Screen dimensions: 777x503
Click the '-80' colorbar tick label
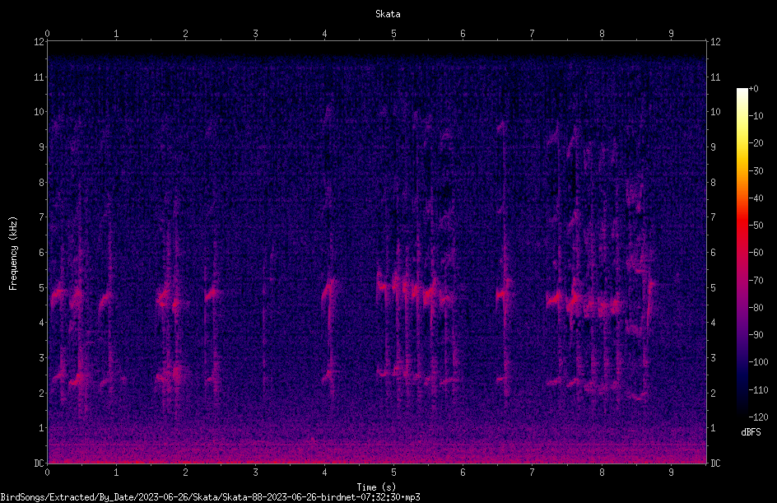point(756,308)
